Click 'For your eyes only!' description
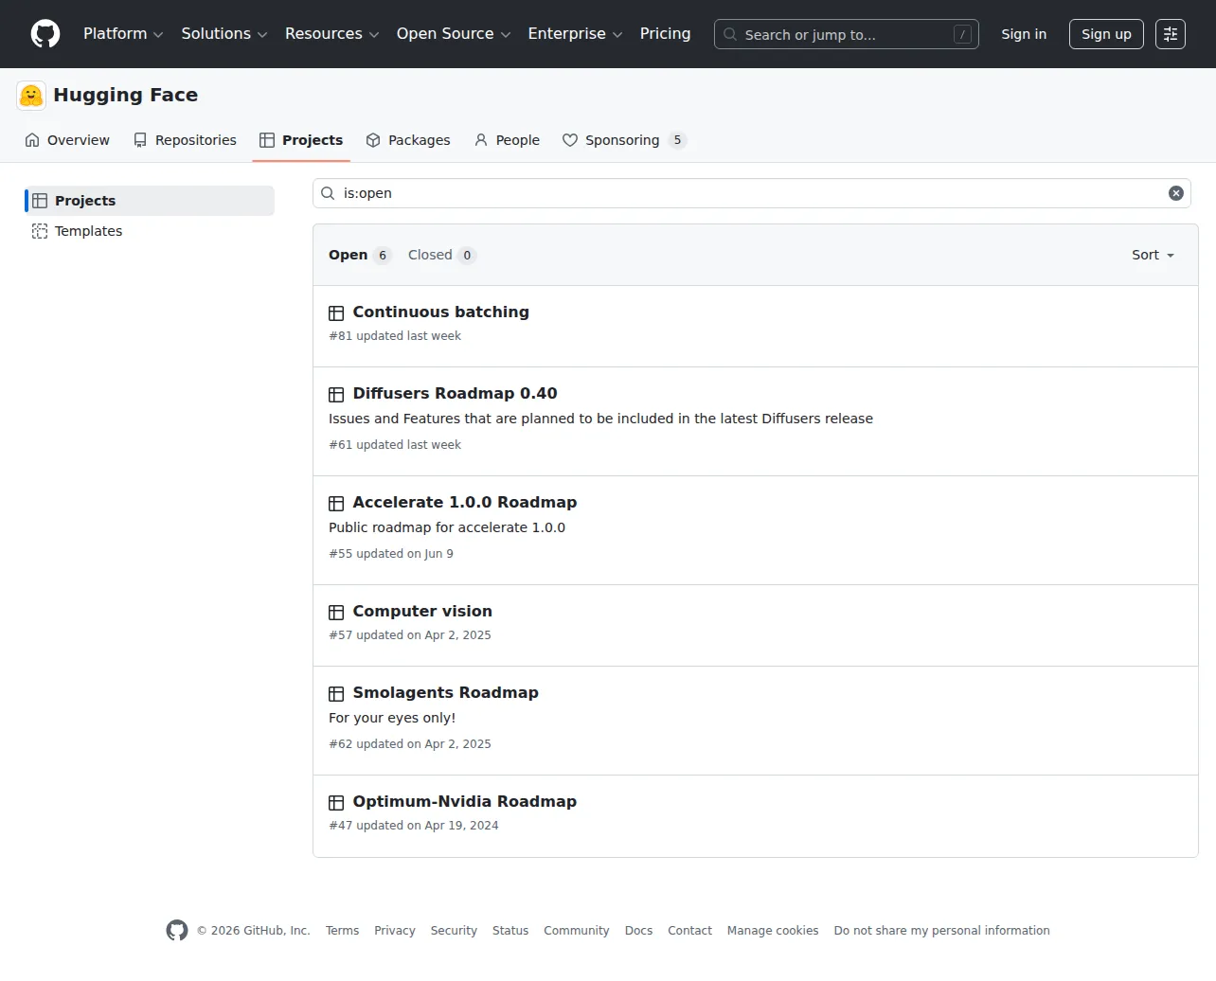 click(392, 718)
